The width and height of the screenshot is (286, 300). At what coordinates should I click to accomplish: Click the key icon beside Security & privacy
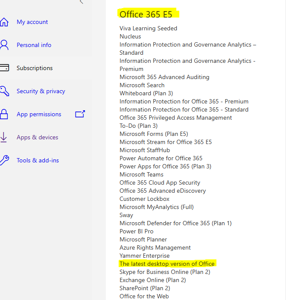click(x=4, y=91)
